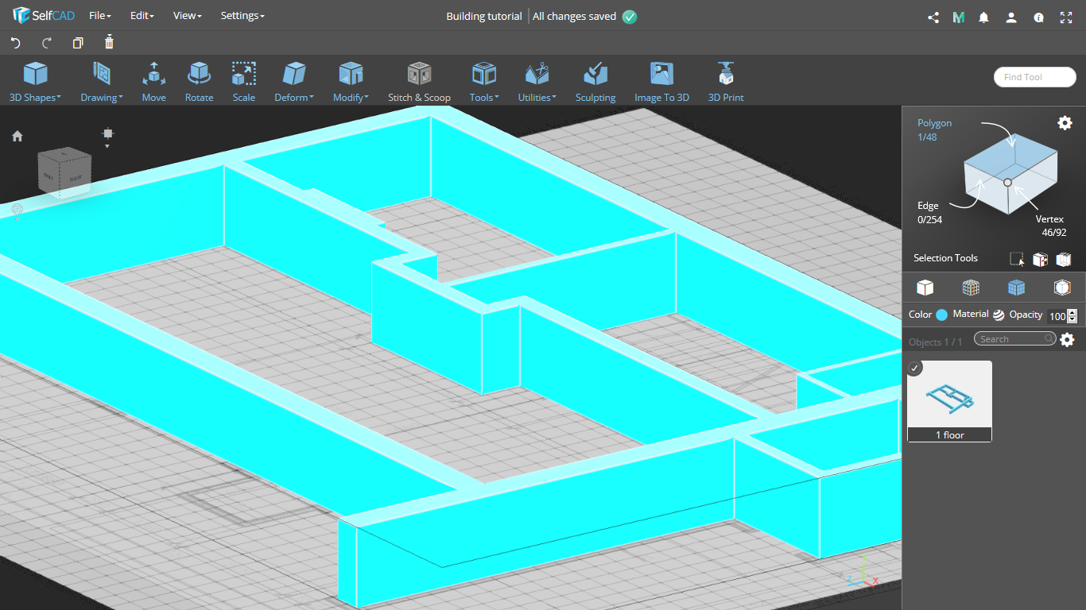The width and height of the screenshot is (1086, 610).
Task: Open selection settings gear icon
Action: click(x=1065, y=122)
